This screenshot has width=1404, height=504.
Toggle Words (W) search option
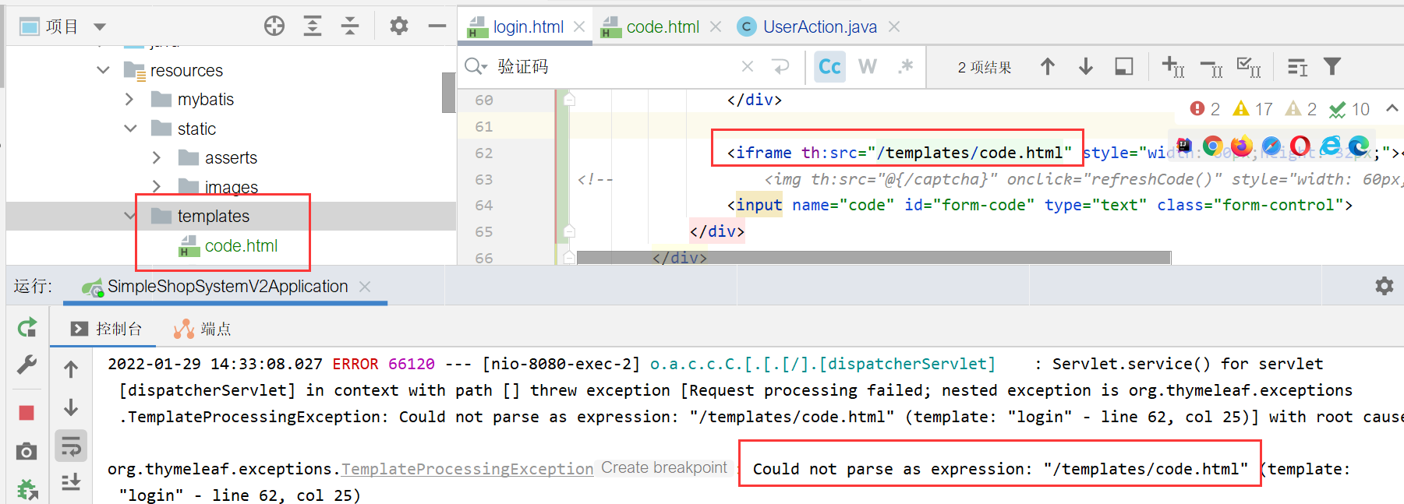click(868, 67)
